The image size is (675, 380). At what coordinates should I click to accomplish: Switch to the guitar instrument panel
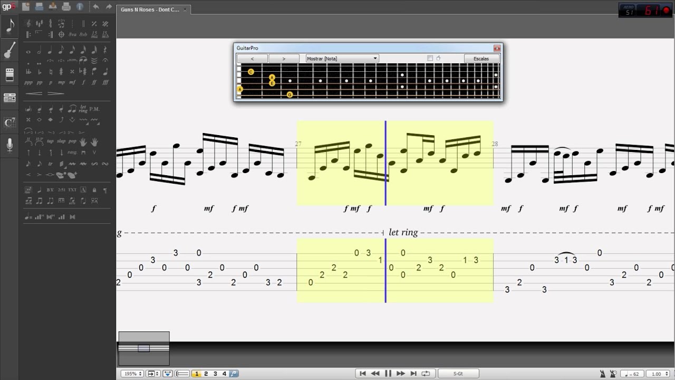tap(9, 51)
